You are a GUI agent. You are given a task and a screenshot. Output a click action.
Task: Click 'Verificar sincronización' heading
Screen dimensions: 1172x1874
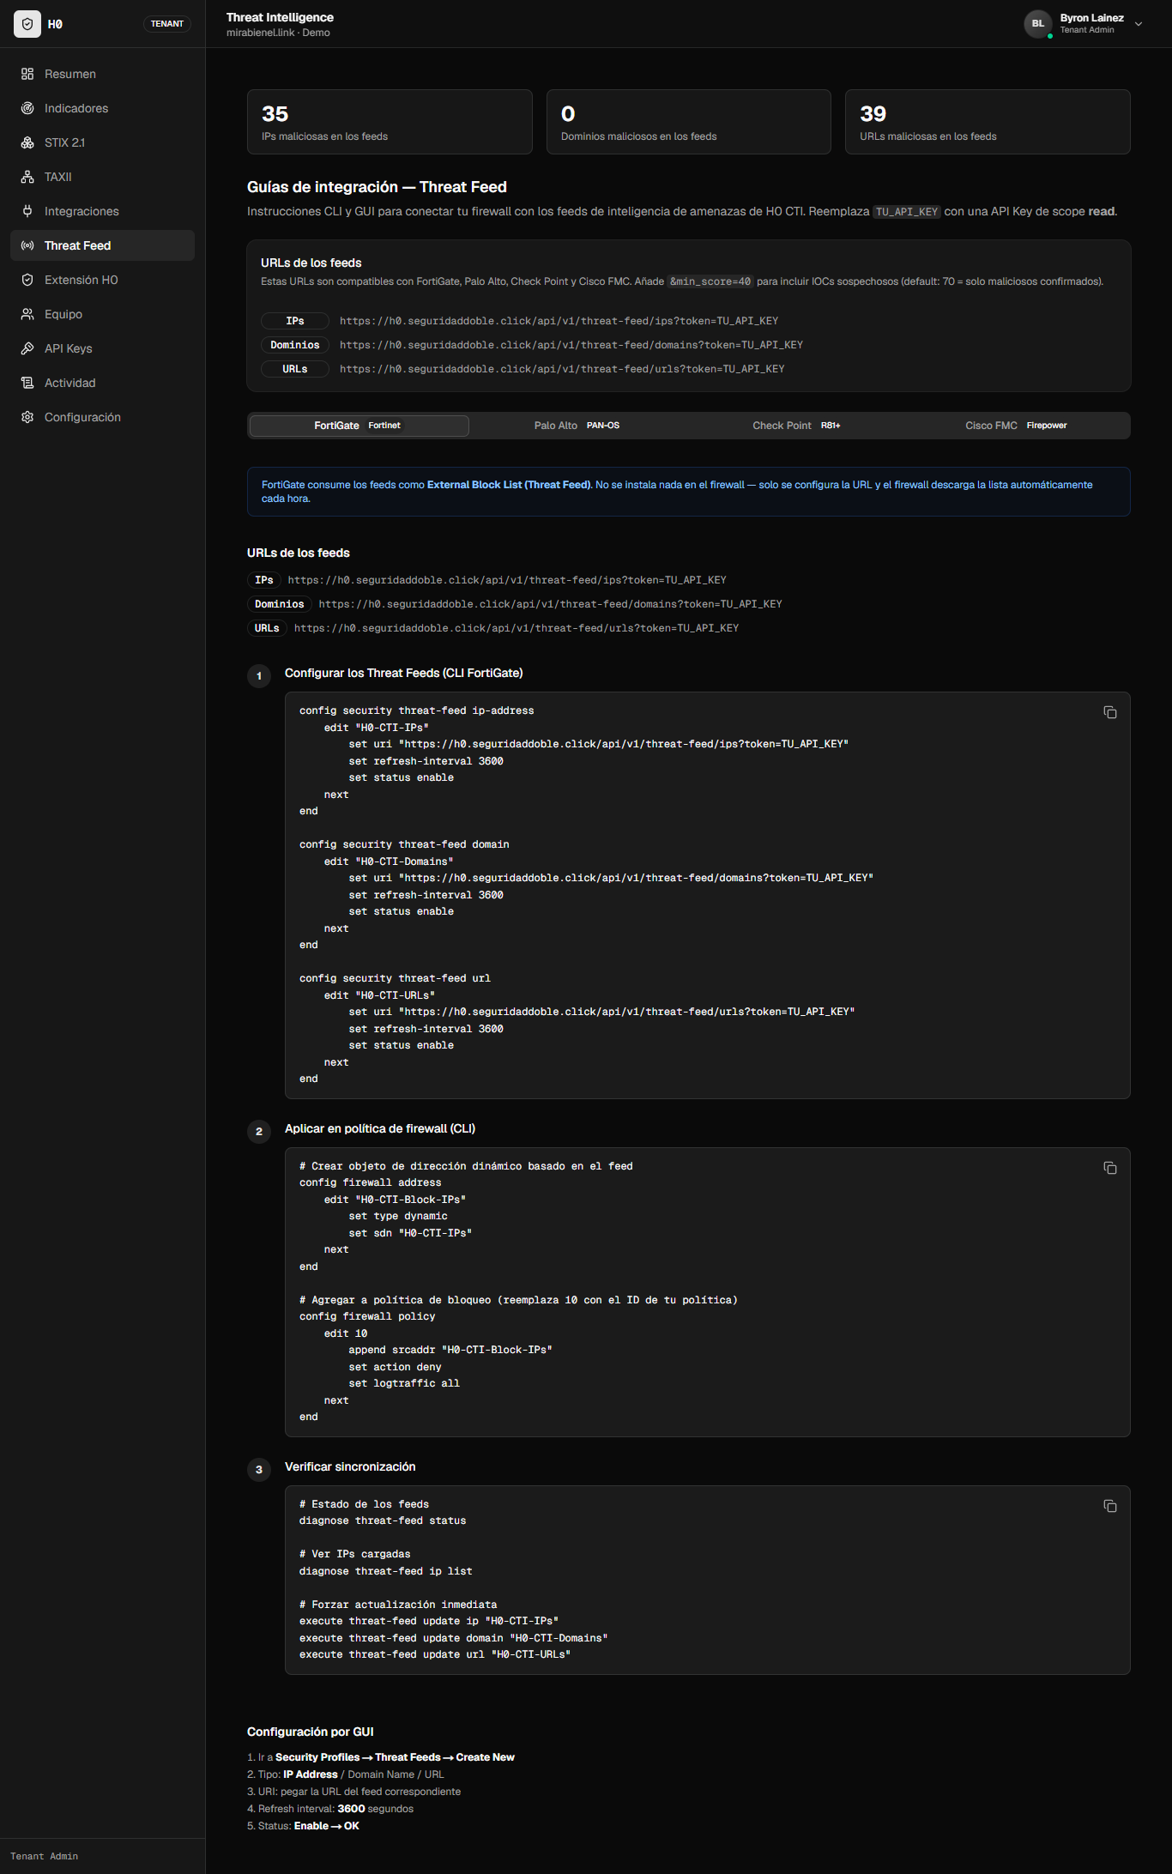click(350, 1466)
